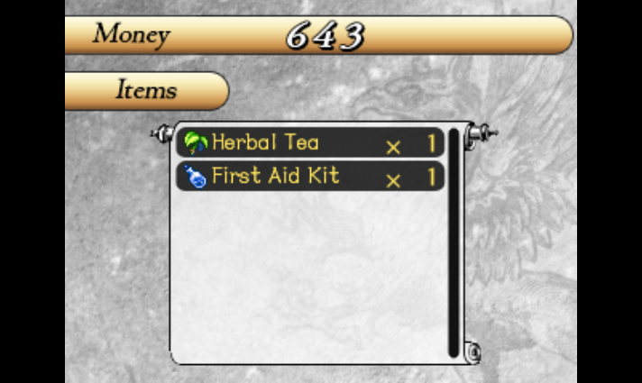Click the money amount 643

click(x=326, y=36)
